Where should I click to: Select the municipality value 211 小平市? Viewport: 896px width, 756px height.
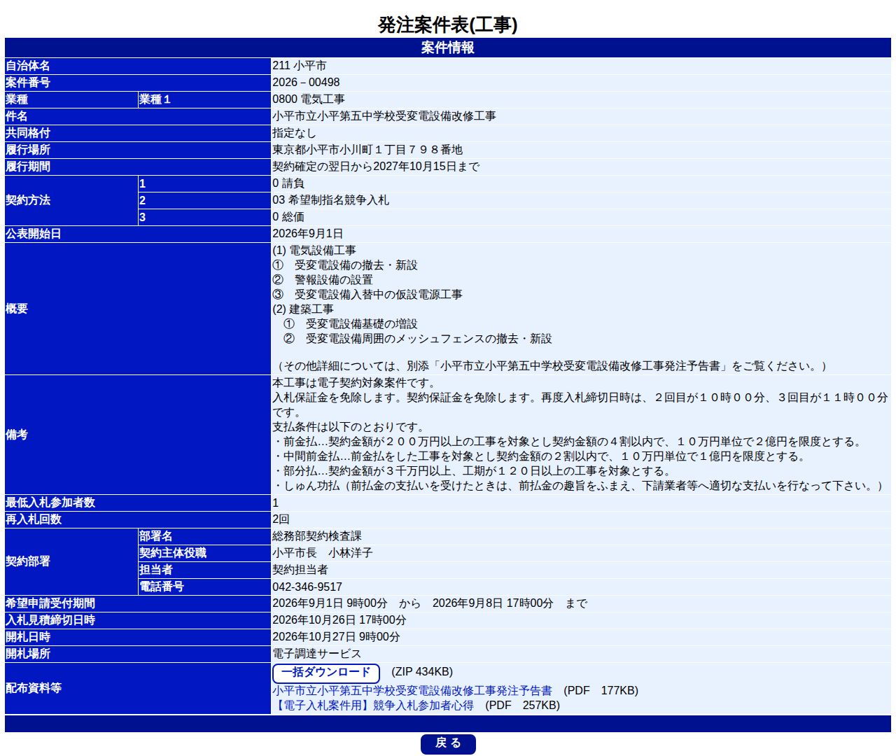(299, 66)
